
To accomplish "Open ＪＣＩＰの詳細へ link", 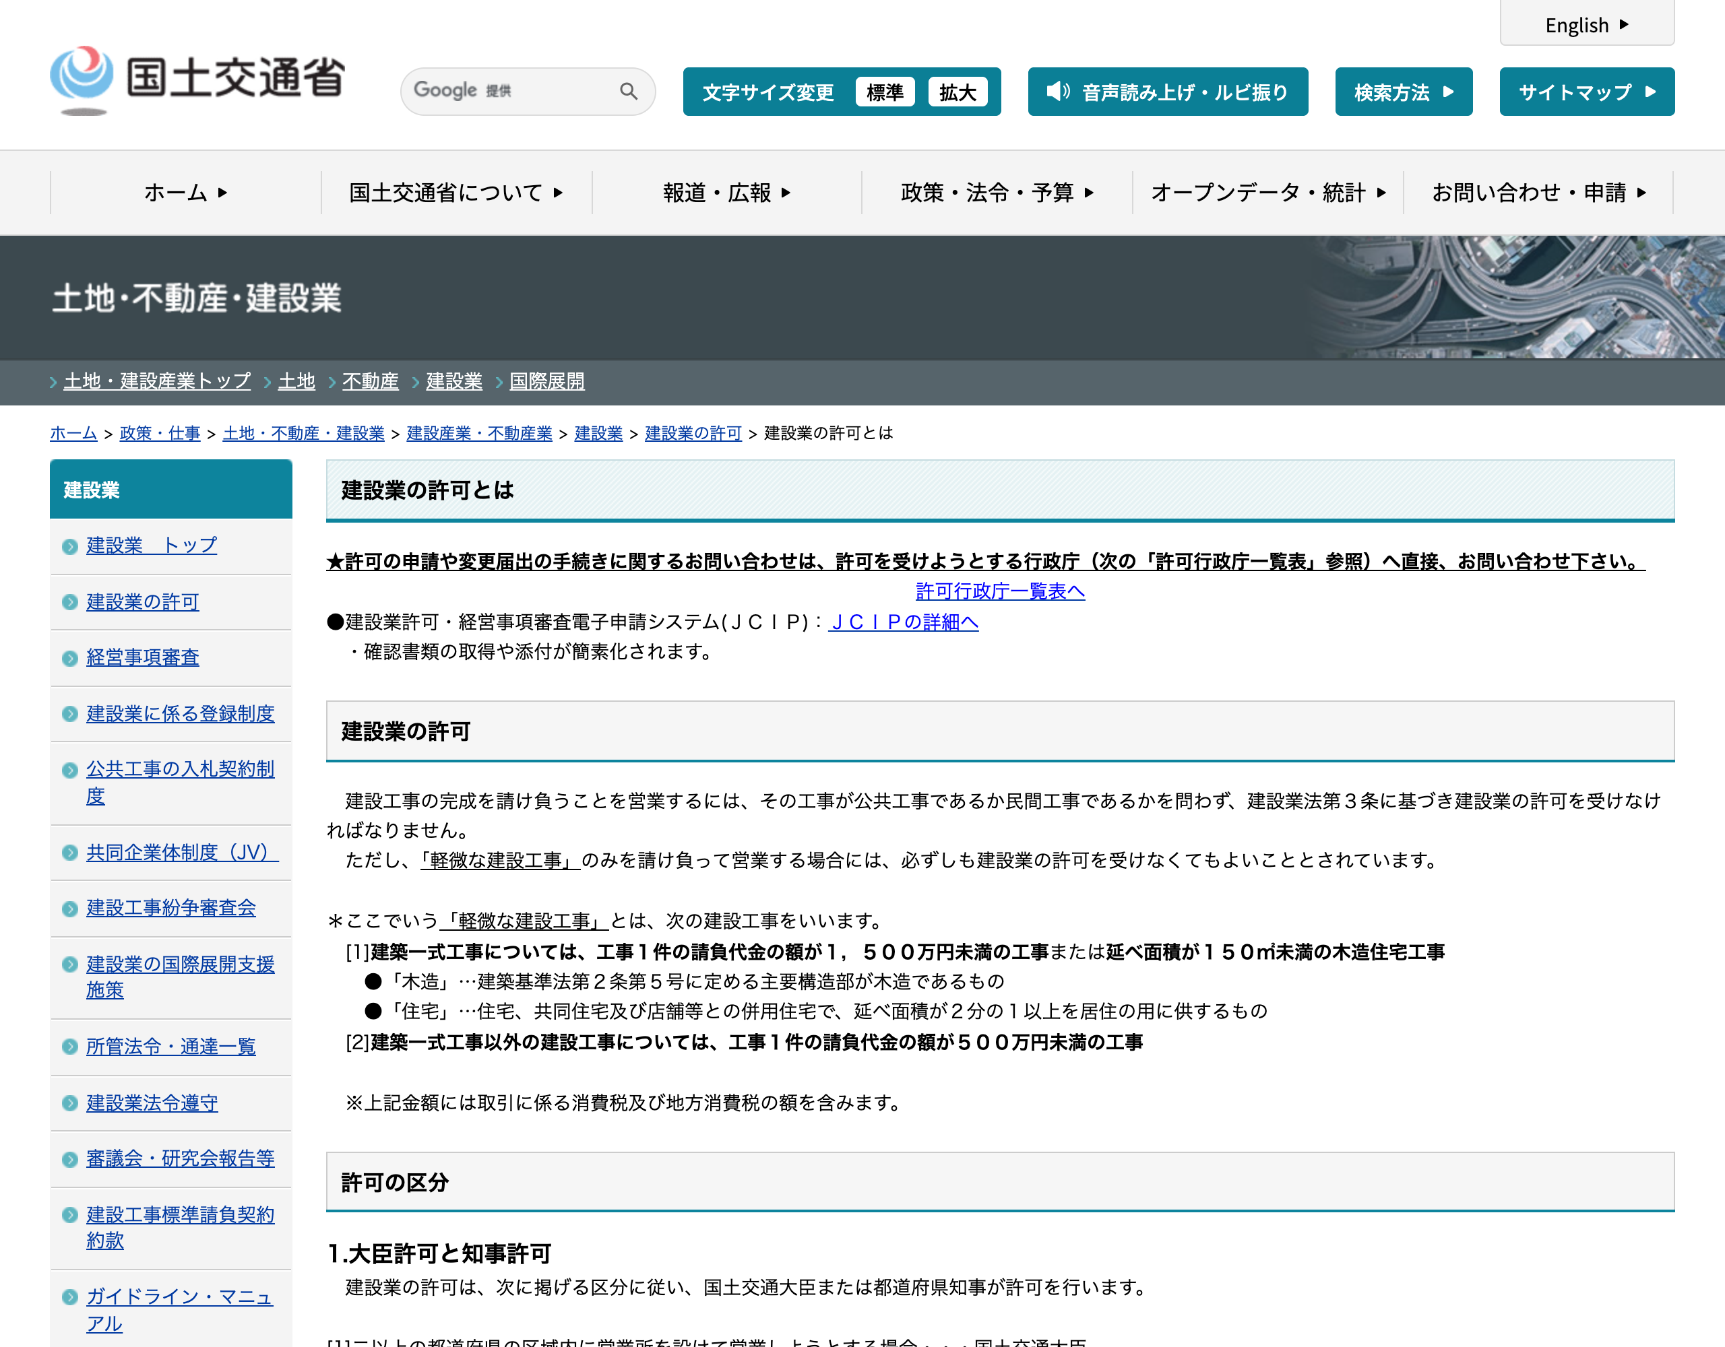I will coord(904,622).
